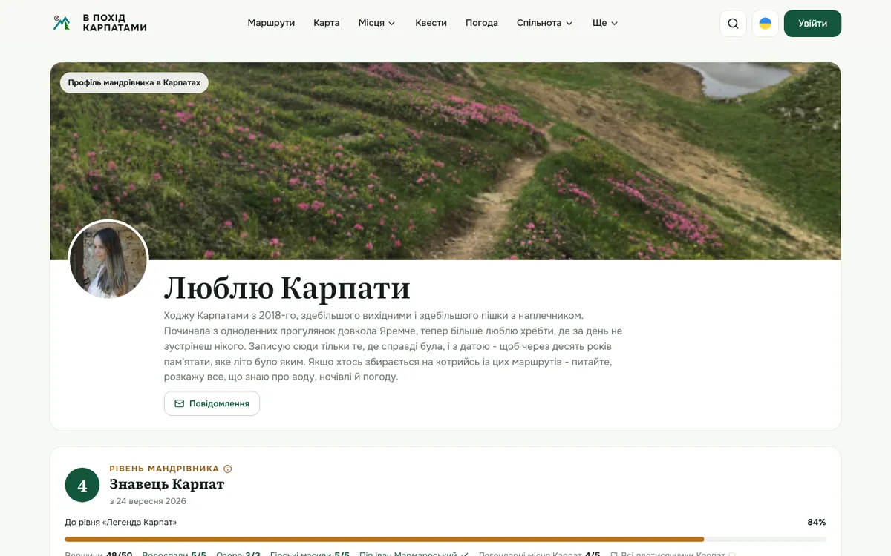Open the Маршрути menu item
The height and width of the screenshot is (556, 891).
tap(271, 23)
